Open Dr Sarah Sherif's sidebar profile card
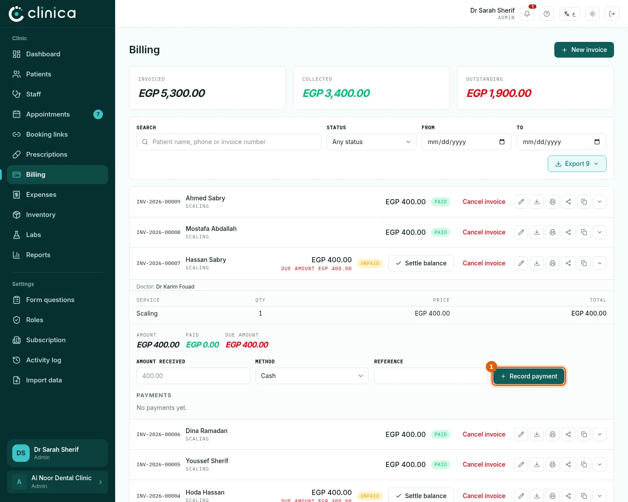This screenshot has width=628, height=502. [58, 453]
